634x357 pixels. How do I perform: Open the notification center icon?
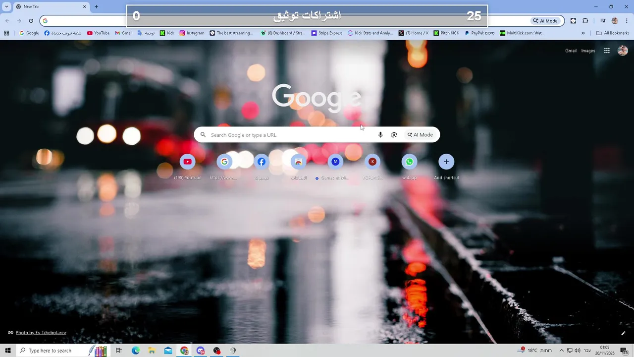pyautogui.click(x=624, y=351)
